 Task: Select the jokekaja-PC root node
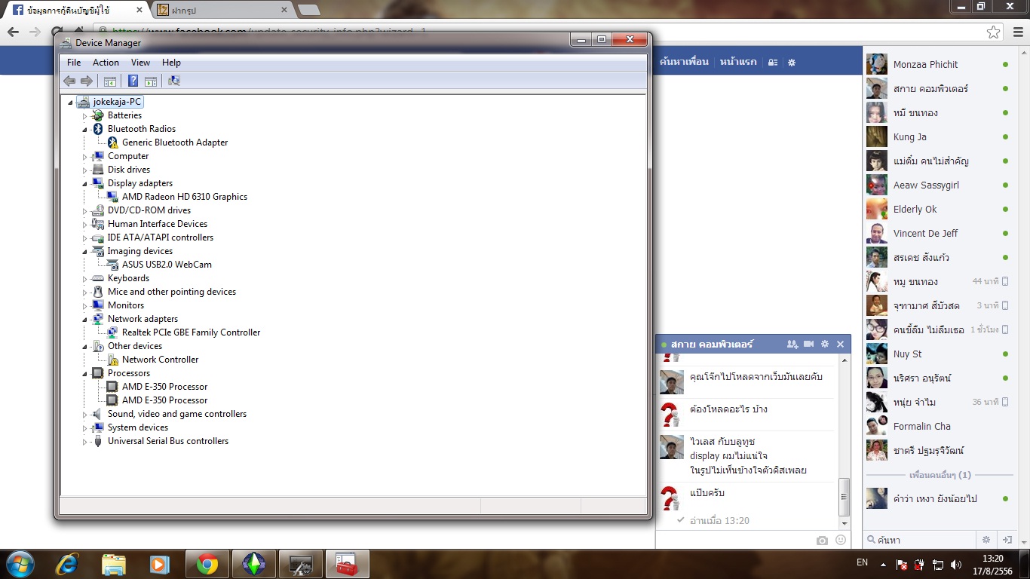coord(117,102)
